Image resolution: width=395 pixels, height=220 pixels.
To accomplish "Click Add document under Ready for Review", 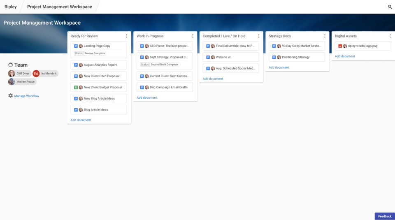I will click(81, 120).
